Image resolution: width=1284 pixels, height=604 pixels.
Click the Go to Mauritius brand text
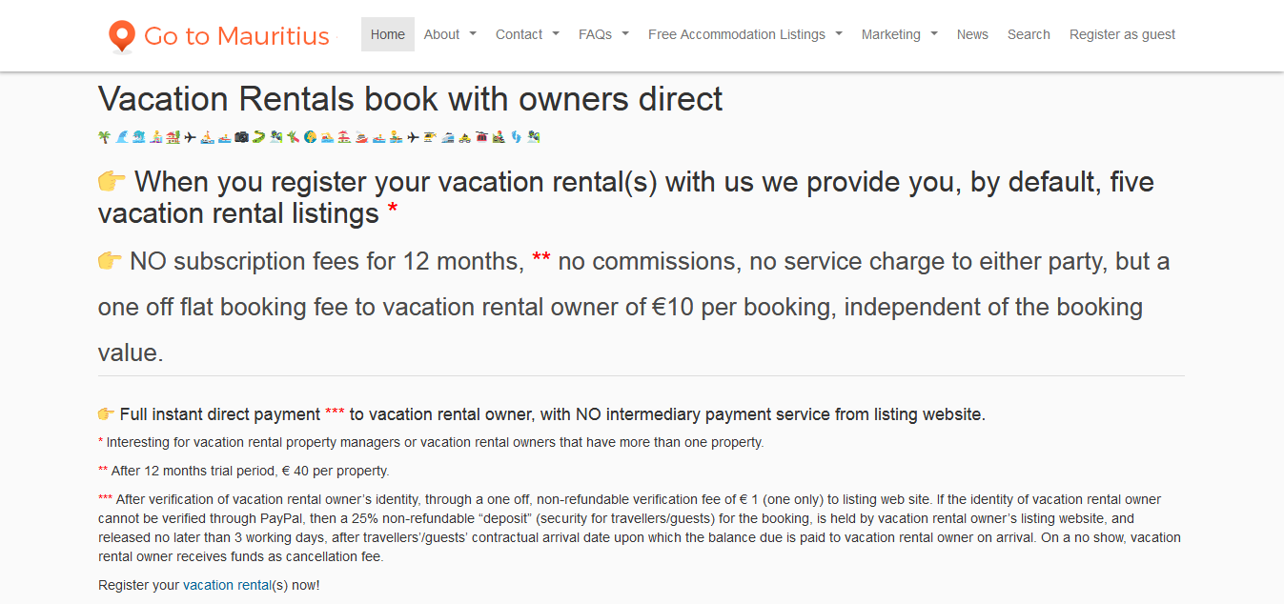tap(236, 36)
